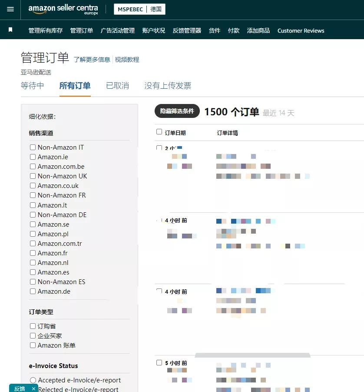364x392 pixels.
Task: Open 付款 menu item
Action: click(x=234, y=30)
